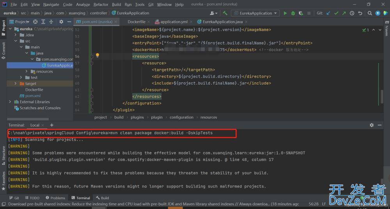Image resolution: width=390 pixels, height=209 pixels.
Task: Click the 56:28 cursor position indicator
Action: tap(314, 204)
